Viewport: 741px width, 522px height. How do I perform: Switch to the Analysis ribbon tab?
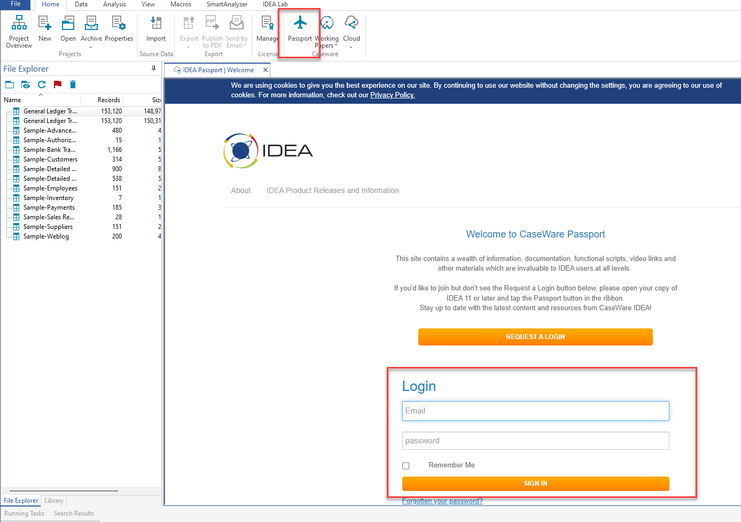tap(114, 4)
